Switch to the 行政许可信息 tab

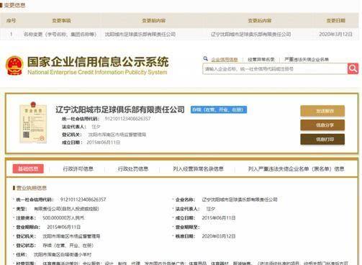click(78, 169)
